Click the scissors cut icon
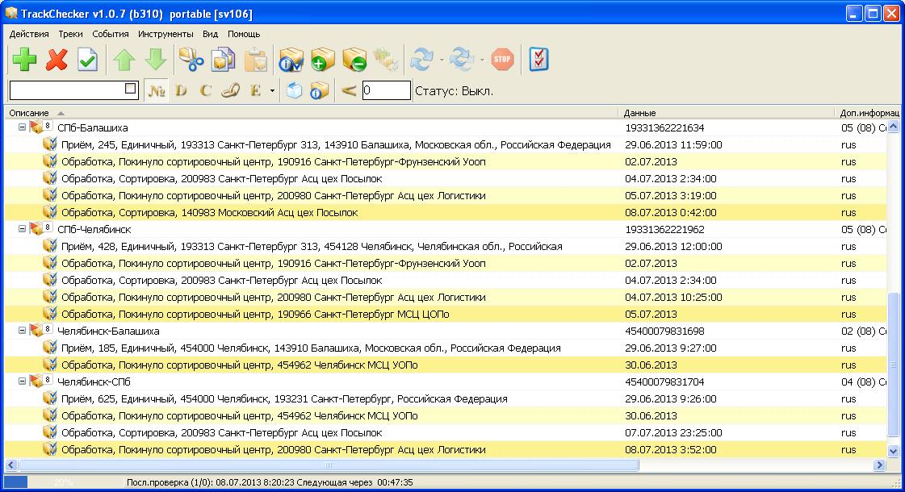 click(191, 60)
